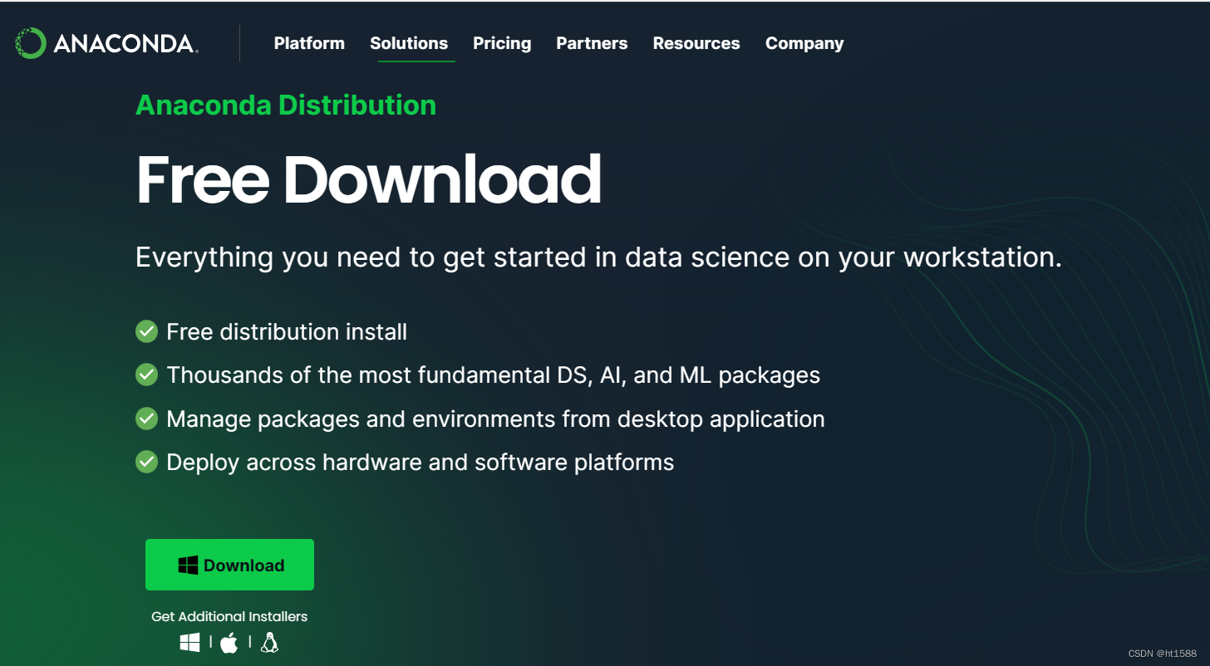The width and height of the screenshot is (1210, 666).
Task: Click the Anaconda logo
Action: point(106,43)
